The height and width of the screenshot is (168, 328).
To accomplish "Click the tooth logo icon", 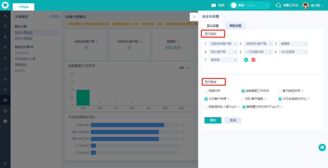I will pos(5,5).
